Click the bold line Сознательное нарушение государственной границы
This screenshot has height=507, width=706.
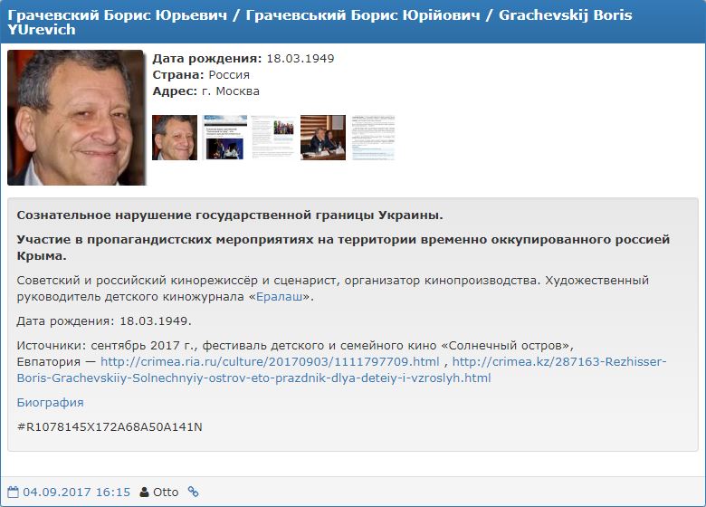(x=230, y=215)
